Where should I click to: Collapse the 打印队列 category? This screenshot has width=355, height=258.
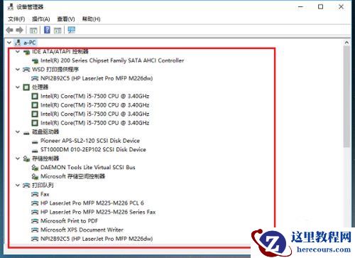click(x=18, y=186)
